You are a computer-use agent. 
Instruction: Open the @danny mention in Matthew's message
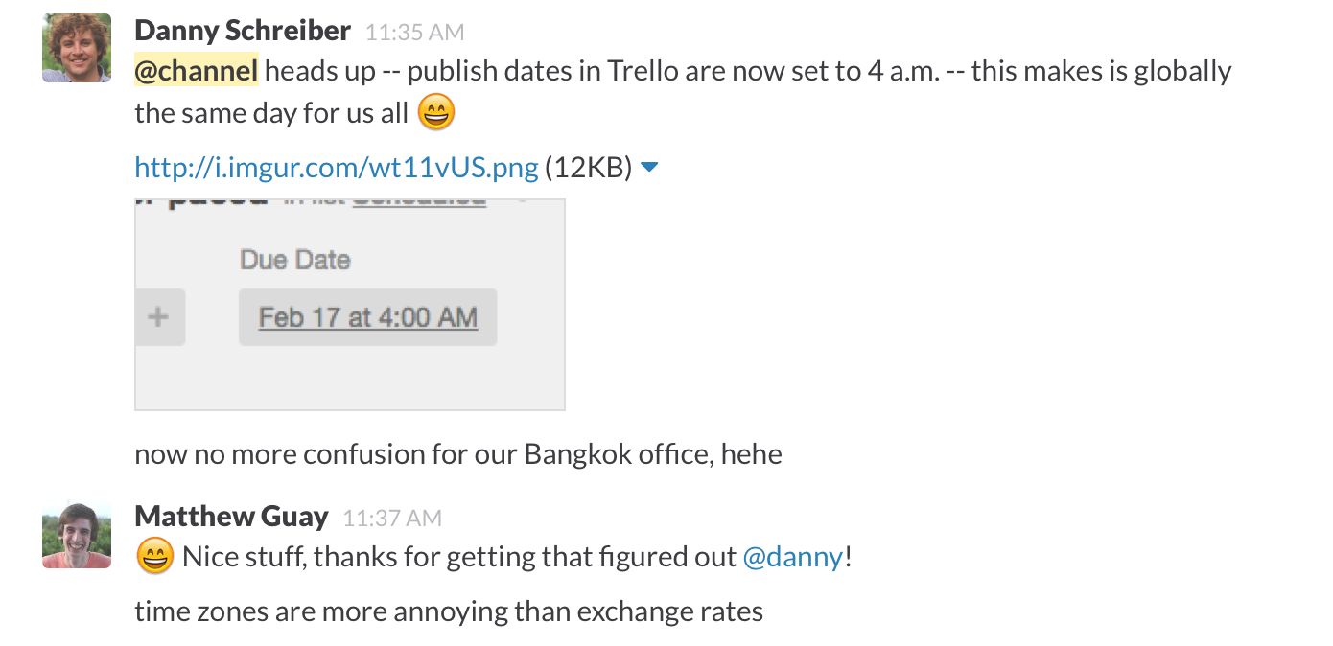[793, 556]
